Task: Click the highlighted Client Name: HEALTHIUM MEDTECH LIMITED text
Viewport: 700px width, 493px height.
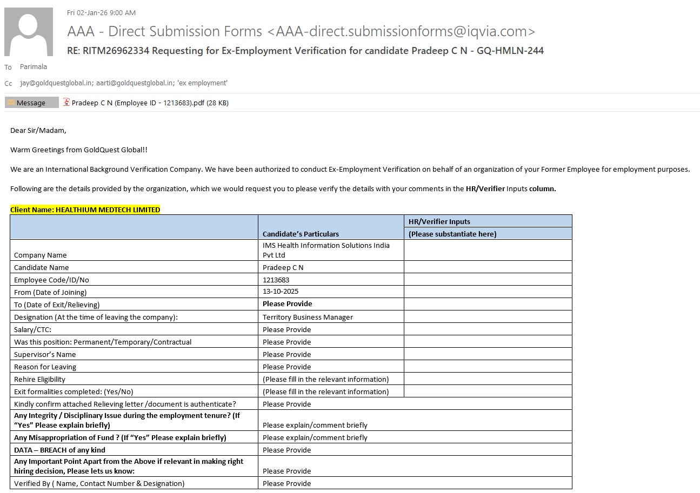Action: pos(85,210)
